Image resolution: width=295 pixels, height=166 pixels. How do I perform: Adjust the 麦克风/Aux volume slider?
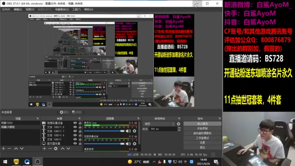coord(104,131)
